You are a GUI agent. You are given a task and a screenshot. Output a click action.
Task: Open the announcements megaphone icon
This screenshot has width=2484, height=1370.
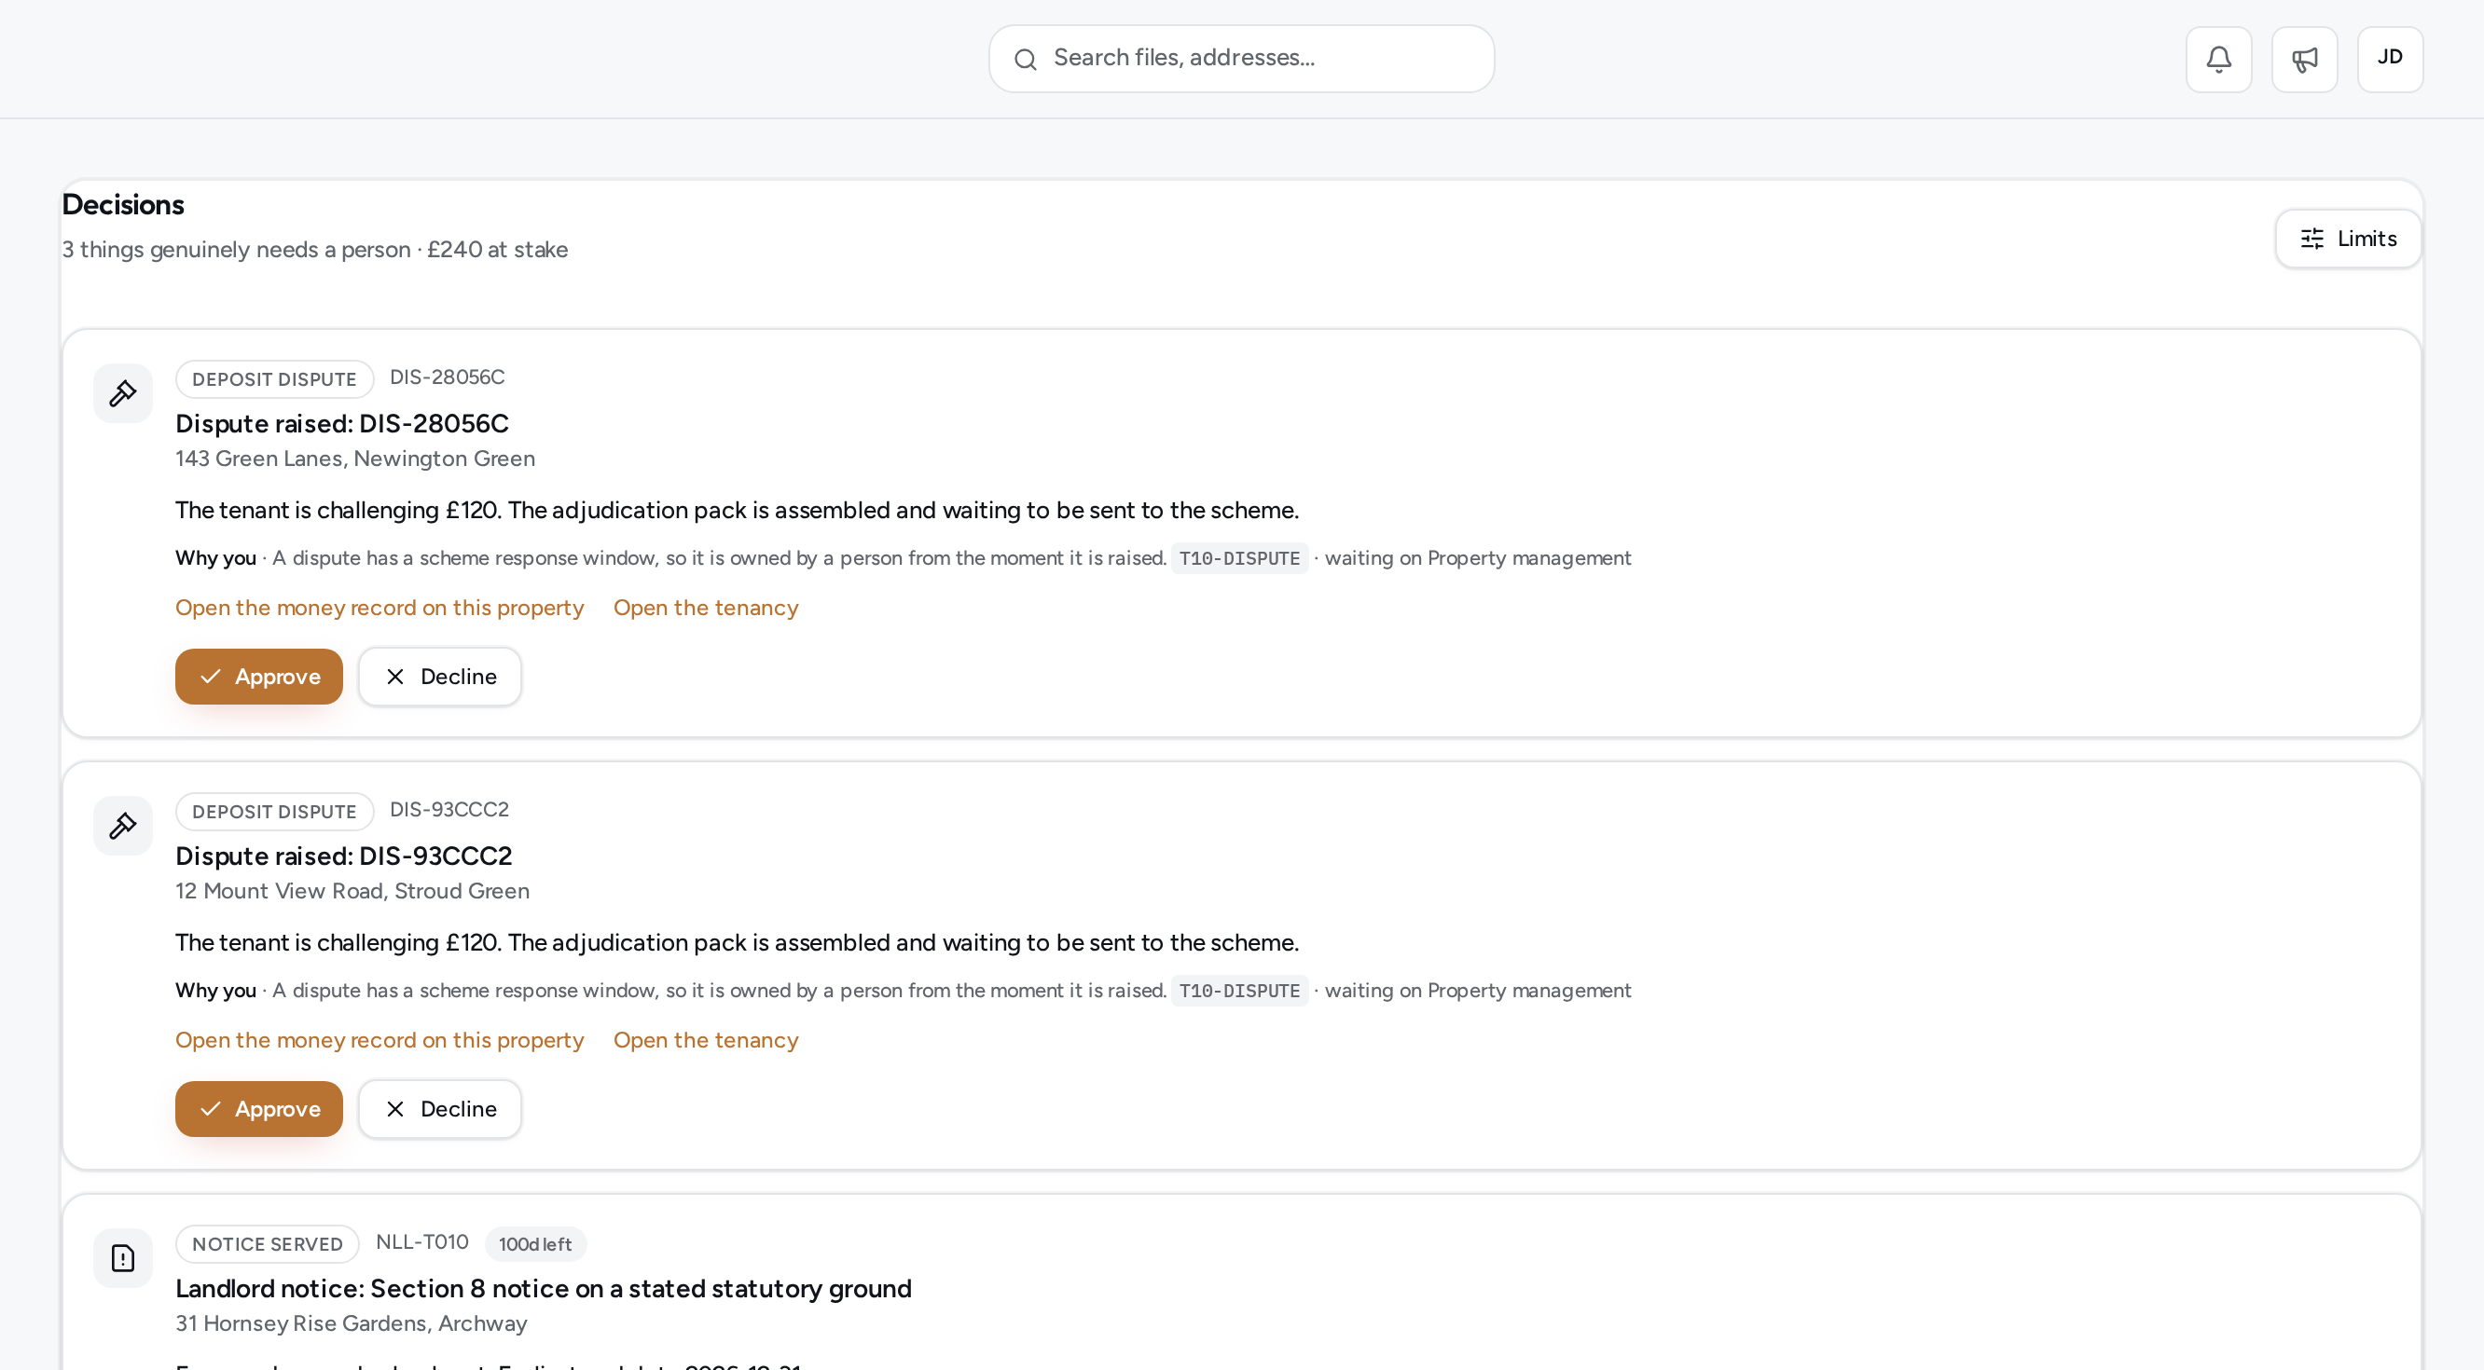click(2304, 59)
